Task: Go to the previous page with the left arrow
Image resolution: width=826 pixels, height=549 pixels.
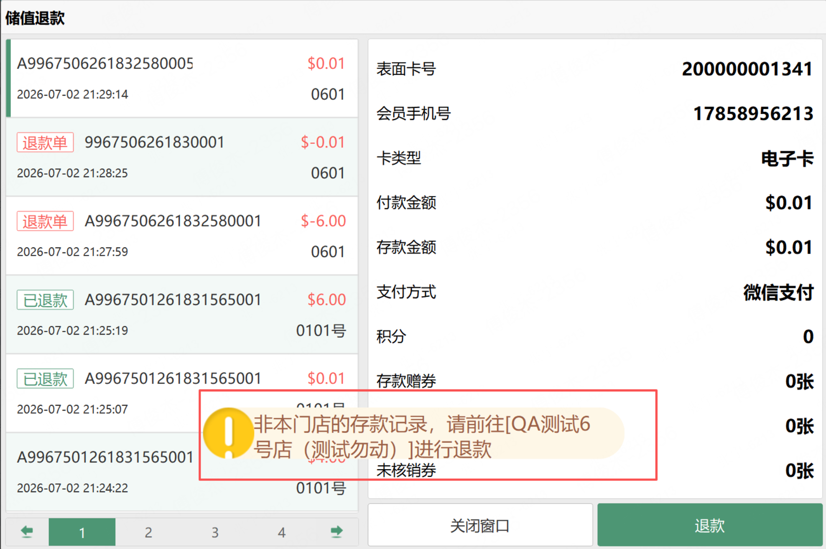Action: 27,531
